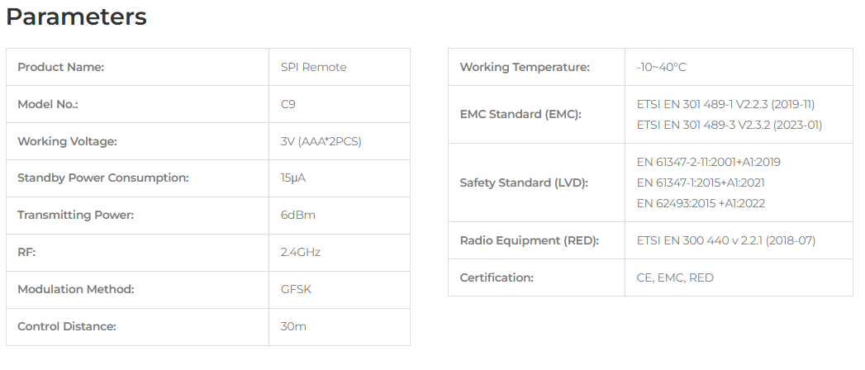Click EN 62493:2015 +A1:2022 standard text
Viewport: 865px width, 370px height.
coord(701,203)
